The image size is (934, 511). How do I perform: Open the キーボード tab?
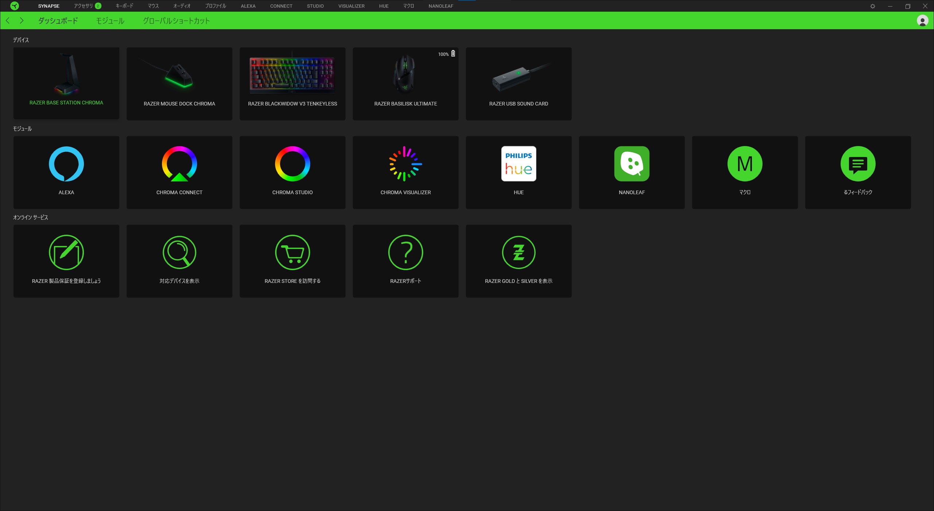(124, 6)
